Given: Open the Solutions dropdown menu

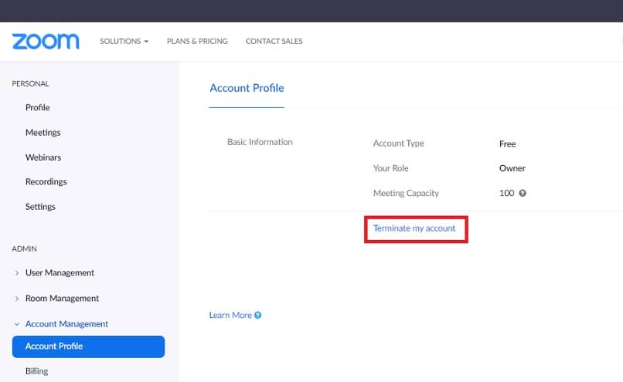Looking at the screenshot, I should pos(124,41).
